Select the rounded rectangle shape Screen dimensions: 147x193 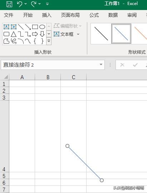[x=6, y=34]
